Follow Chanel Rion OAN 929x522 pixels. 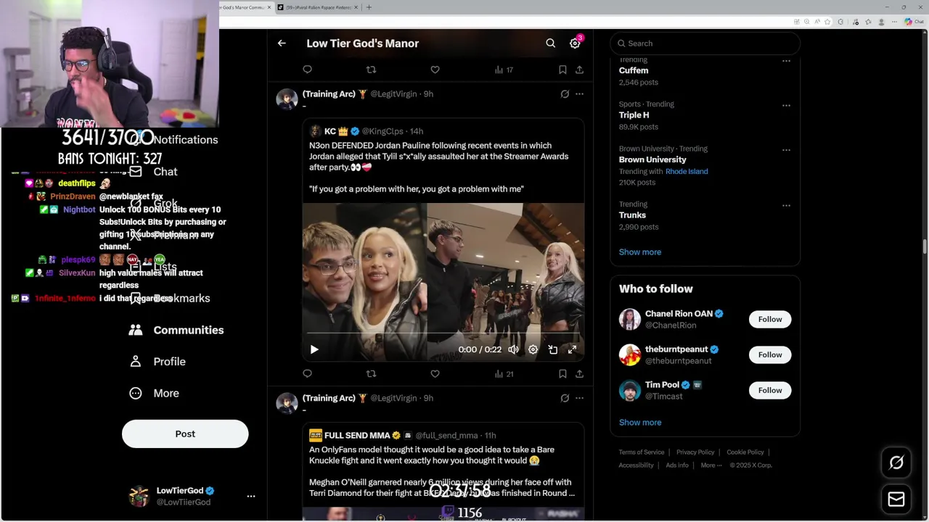770,320
